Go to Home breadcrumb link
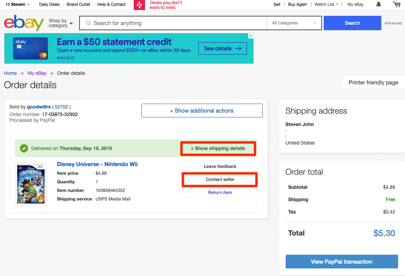This screenshot has height=276, width=405. tap(10, 73)
